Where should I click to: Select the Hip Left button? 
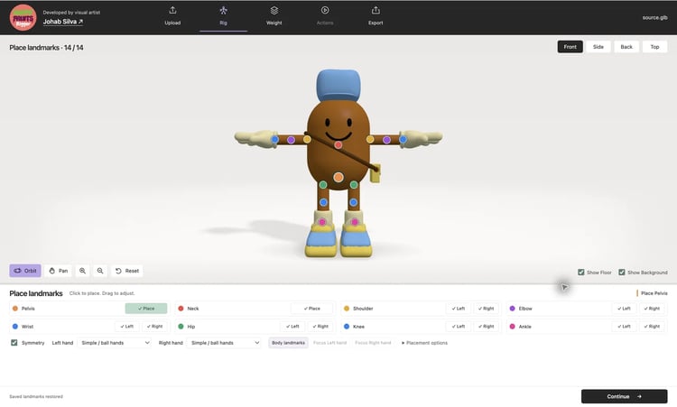(292, 327)
